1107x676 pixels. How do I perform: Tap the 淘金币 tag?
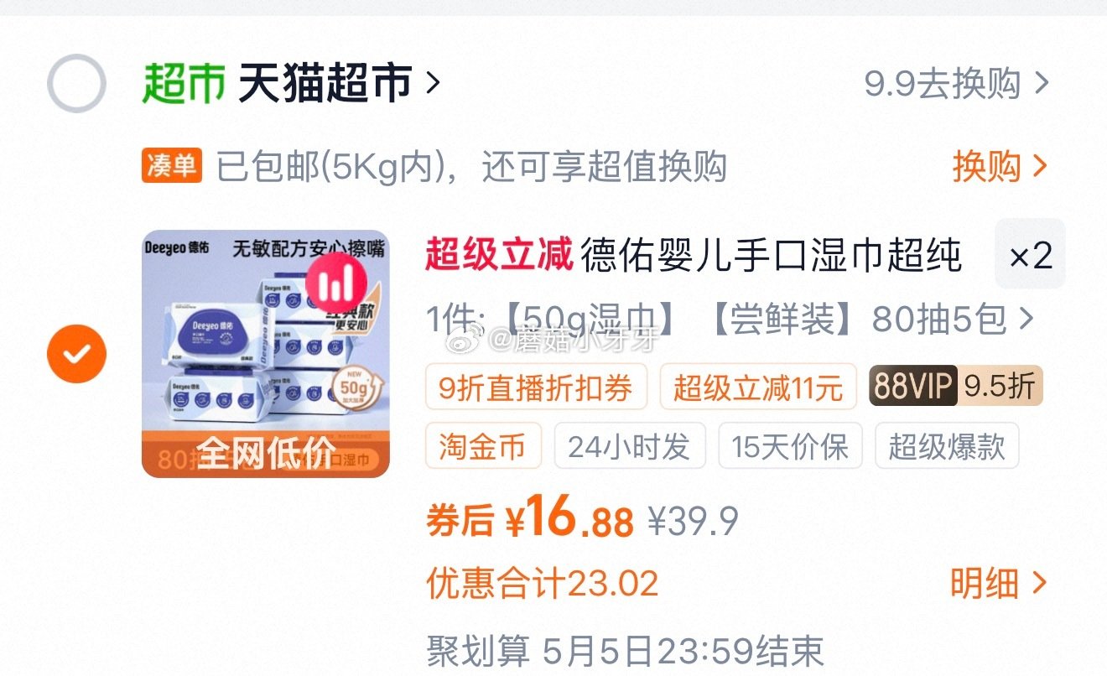[483, 445]
